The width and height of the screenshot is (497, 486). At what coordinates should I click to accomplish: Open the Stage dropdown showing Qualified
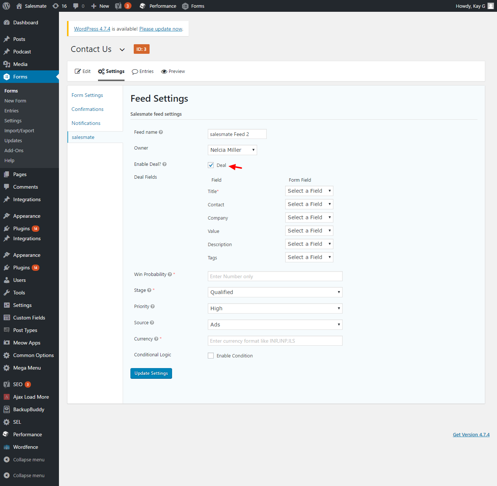275,292
